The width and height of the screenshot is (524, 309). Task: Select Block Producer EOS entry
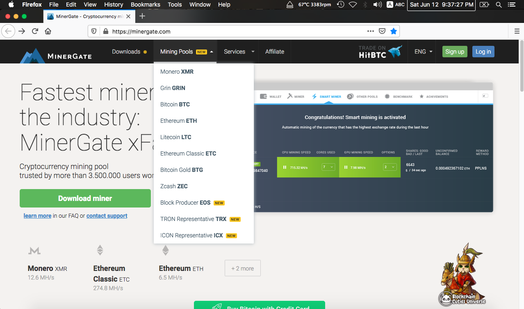[x=204, y=203]
